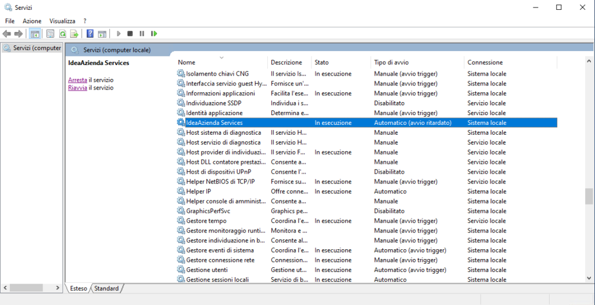The height and width of the screenshot is (305, 595).
Task: Select Helper NetBIOS di TCP/IP service
Action: pos(367,181)
